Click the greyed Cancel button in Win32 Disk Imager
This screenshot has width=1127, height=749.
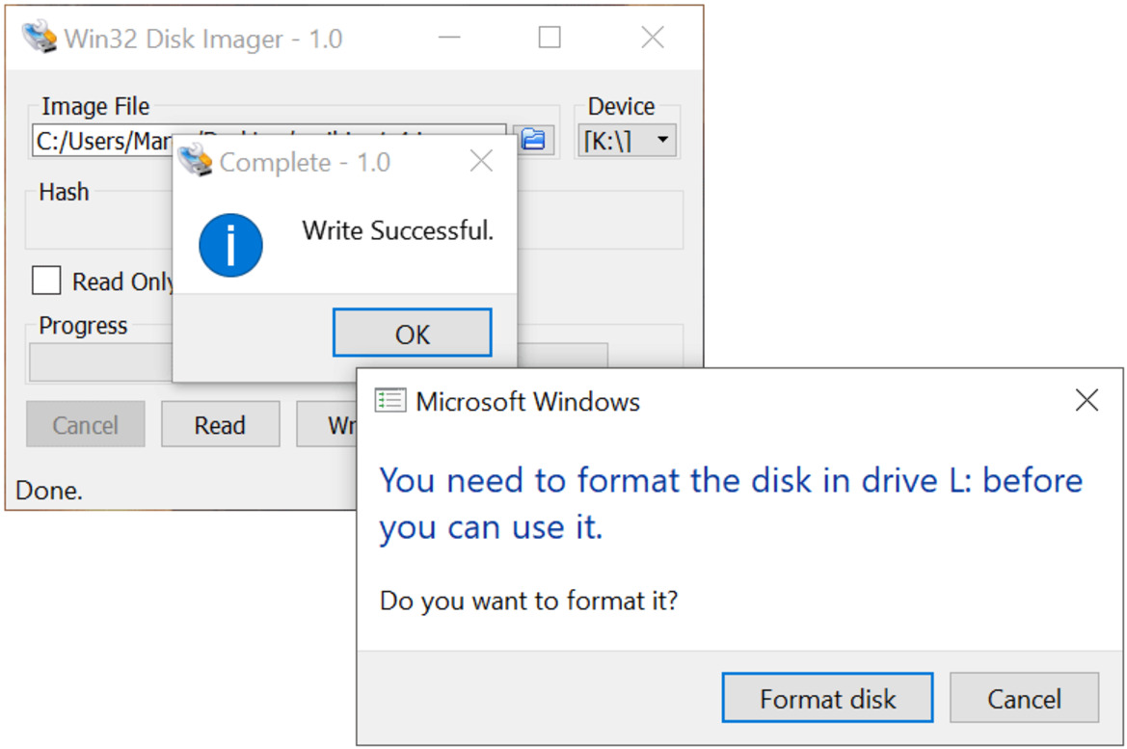point(86,424)
